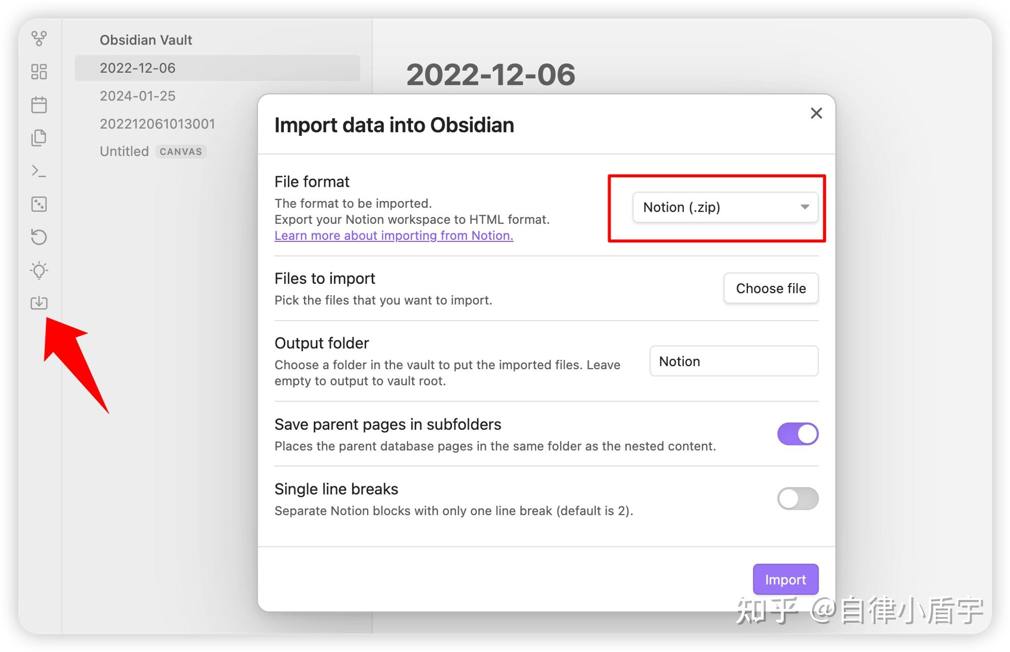Click the lightbulb icon in ribbon

point(39,270)
